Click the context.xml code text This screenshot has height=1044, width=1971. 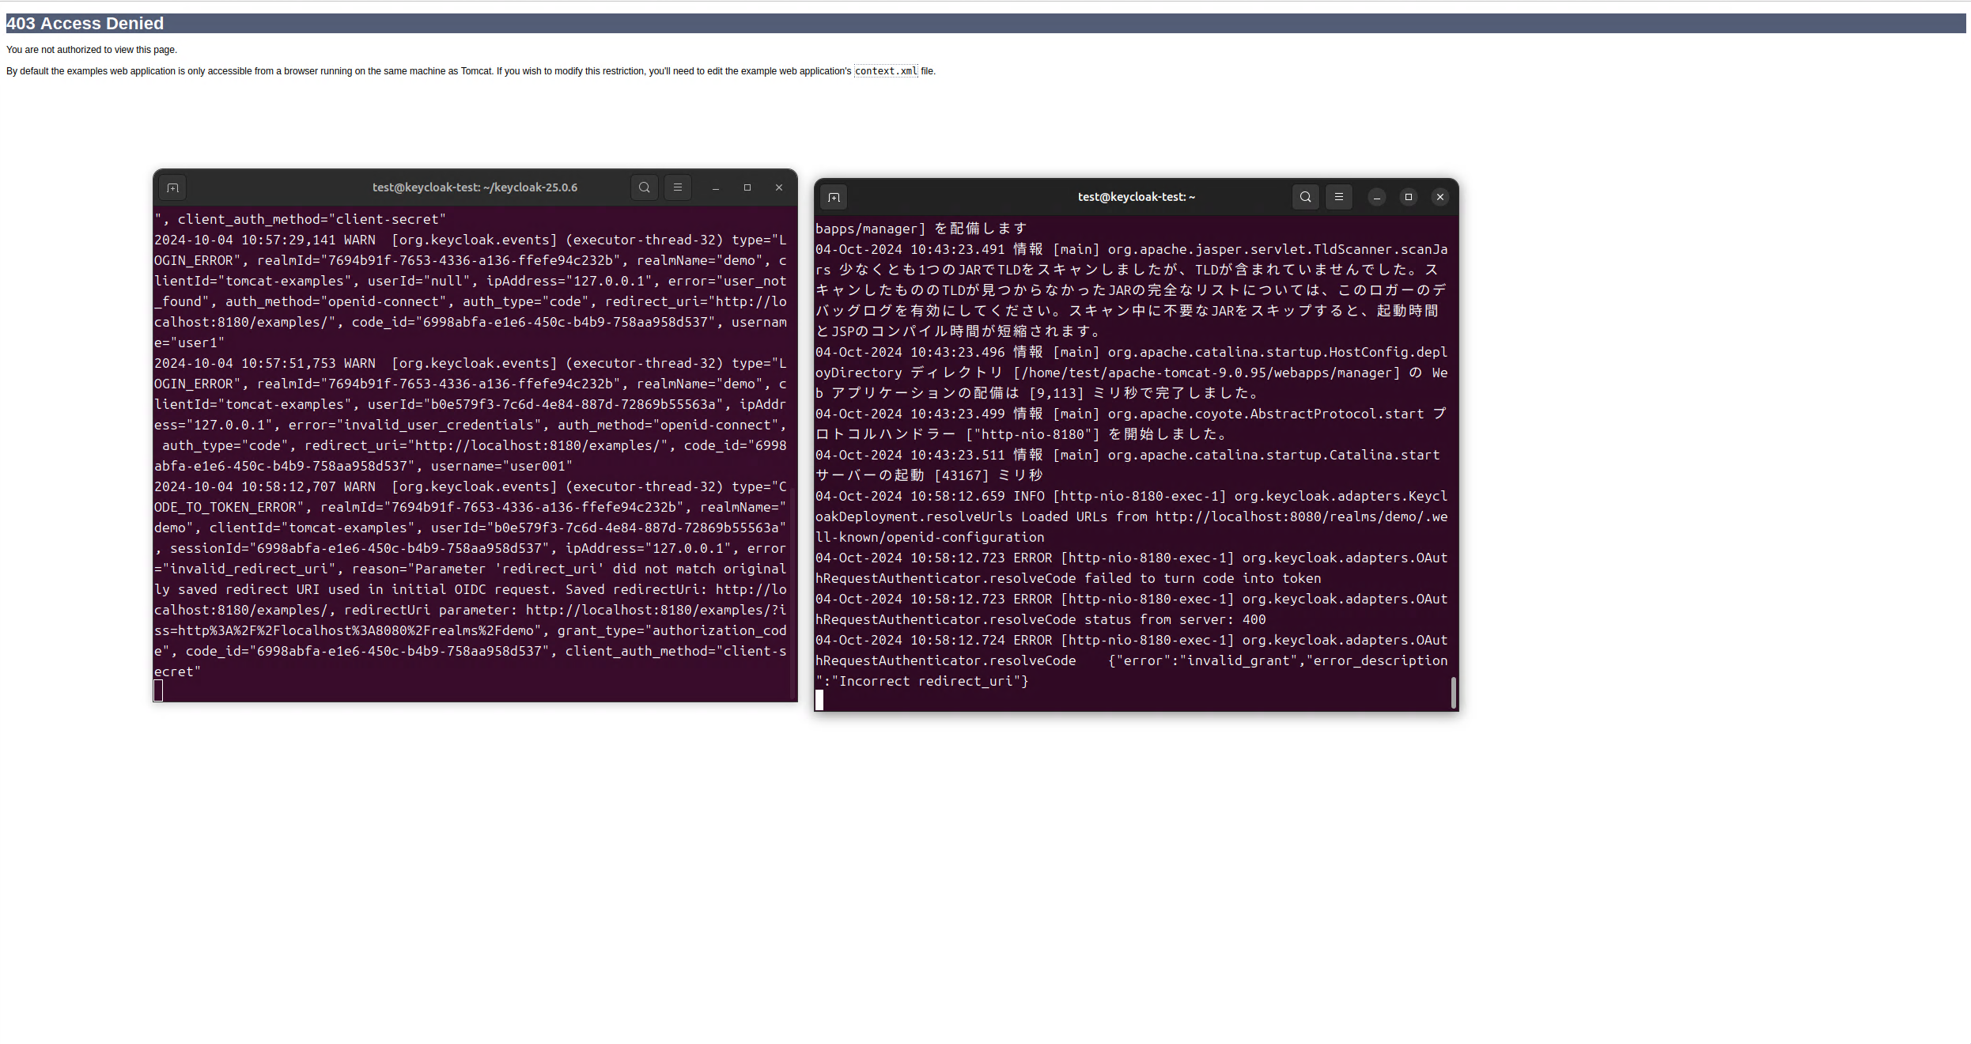point(886,71)
